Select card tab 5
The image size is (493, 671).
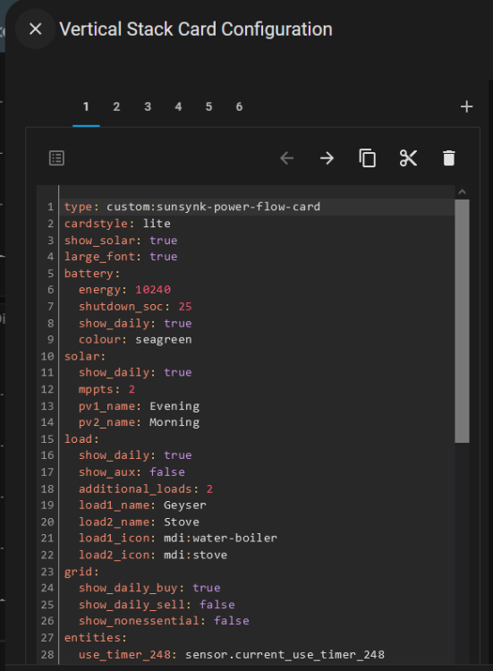[208, 107]
